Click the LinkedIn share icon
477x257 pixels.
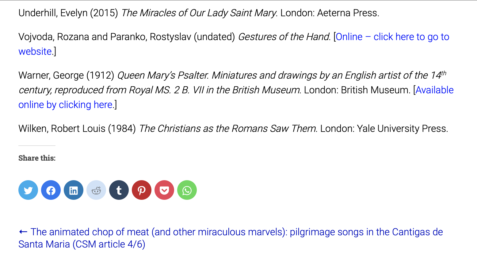[74, 190]
